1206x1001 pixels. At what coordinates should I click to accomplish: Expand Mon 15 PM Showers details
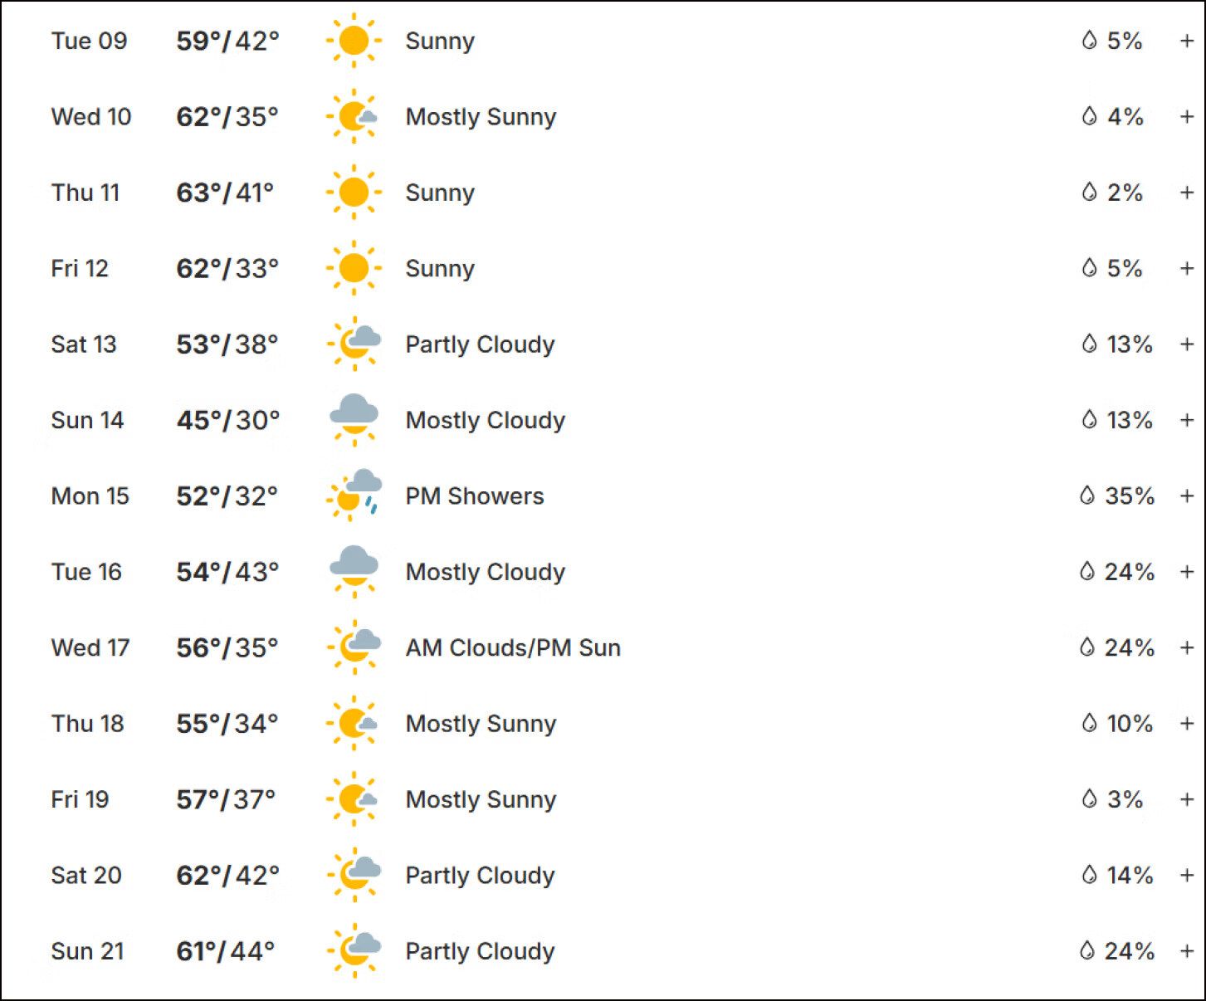pos(1187,496)
